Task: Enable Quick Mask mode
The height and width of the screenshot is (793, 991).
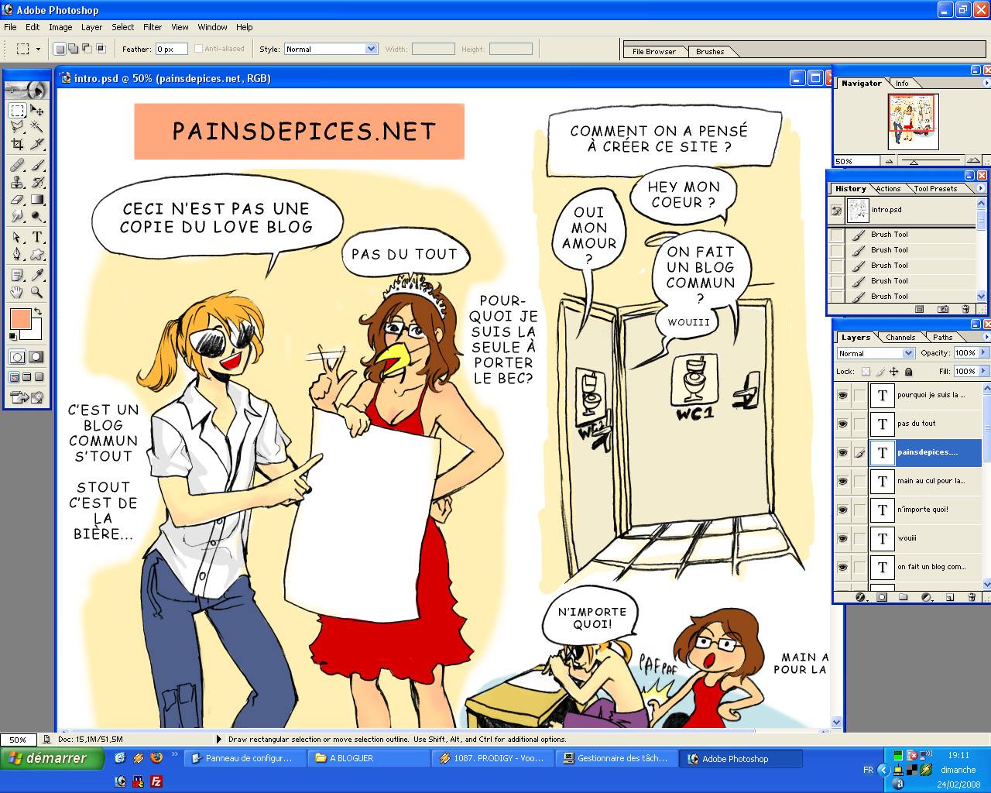Action: (x=36, y=357)
